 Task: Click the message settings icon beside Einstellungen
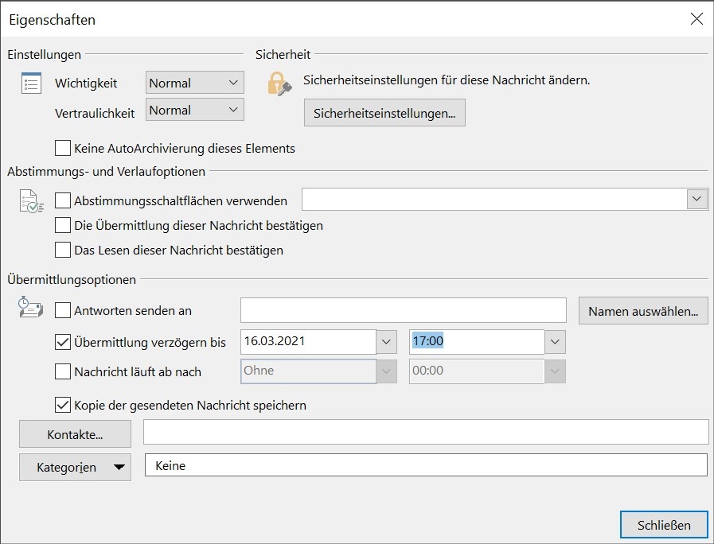[x=30, y=82]
